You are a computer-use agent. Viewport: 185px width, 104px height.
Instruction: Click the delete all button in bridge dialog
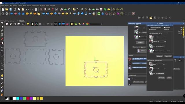pos(168,56)
